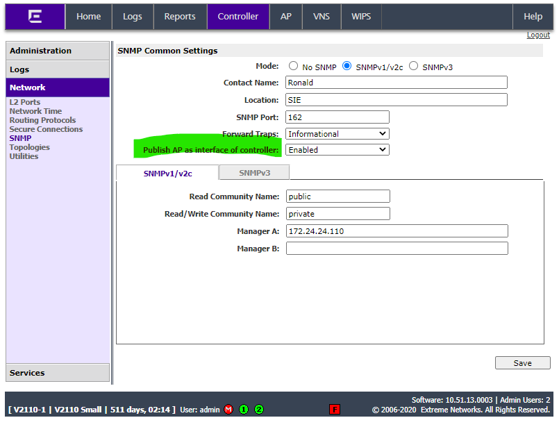Viewport: 559px width, 427px height.
Task: Expand the Services sidebar section
Action: pyautogui.click(x=58, y=373)
